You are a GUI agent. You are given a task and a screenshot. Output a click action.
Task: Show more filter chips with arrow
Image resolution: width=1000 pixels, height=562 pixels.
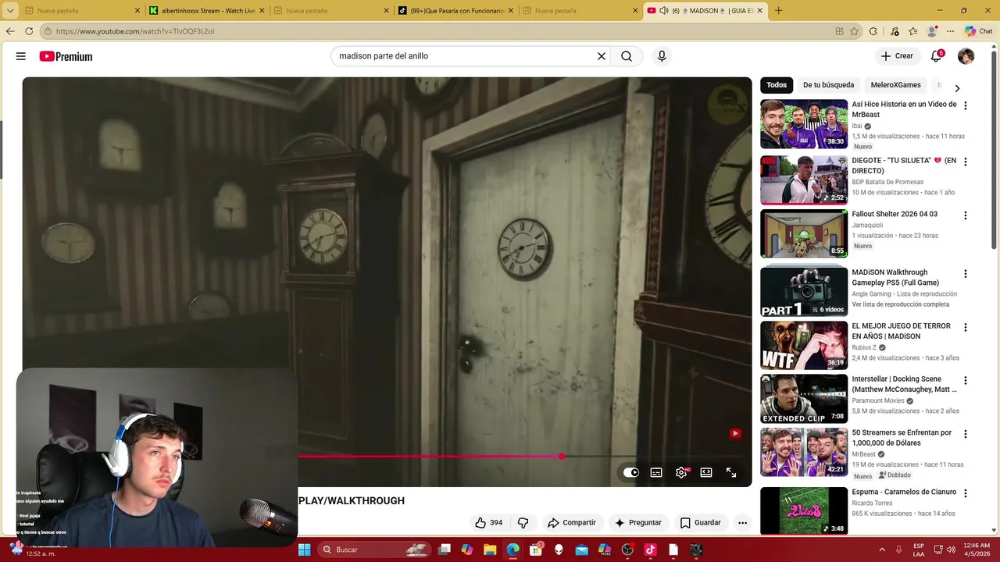click(957, 88)
